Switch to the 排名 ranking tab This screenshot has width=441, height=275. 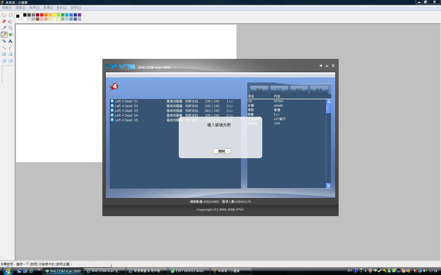point(319,90)
